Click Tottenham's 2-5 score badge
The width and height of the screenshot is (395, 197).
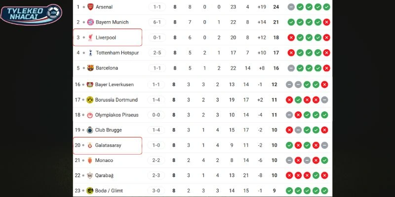[156, 53]
